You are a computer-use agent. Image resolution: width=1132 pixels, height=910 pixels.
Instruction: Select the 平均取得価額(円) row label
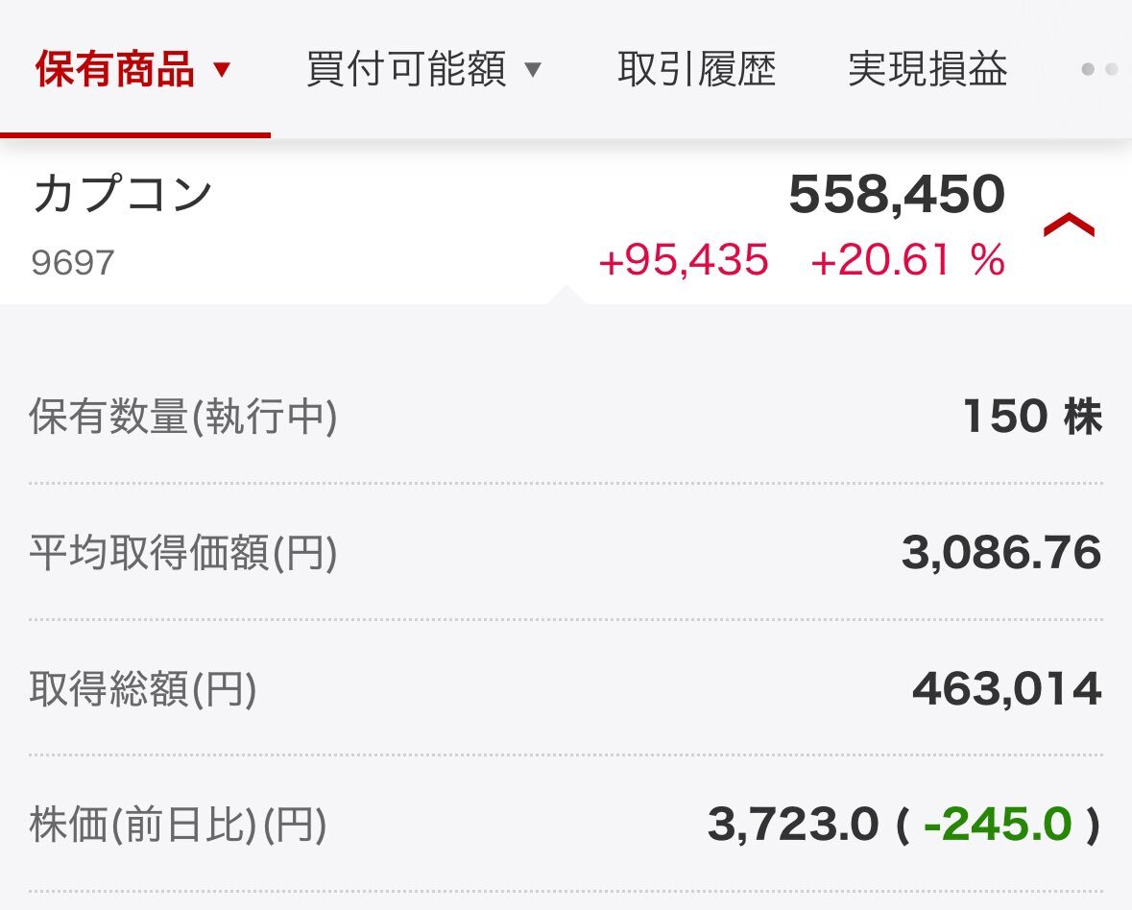tap(183, 553)
